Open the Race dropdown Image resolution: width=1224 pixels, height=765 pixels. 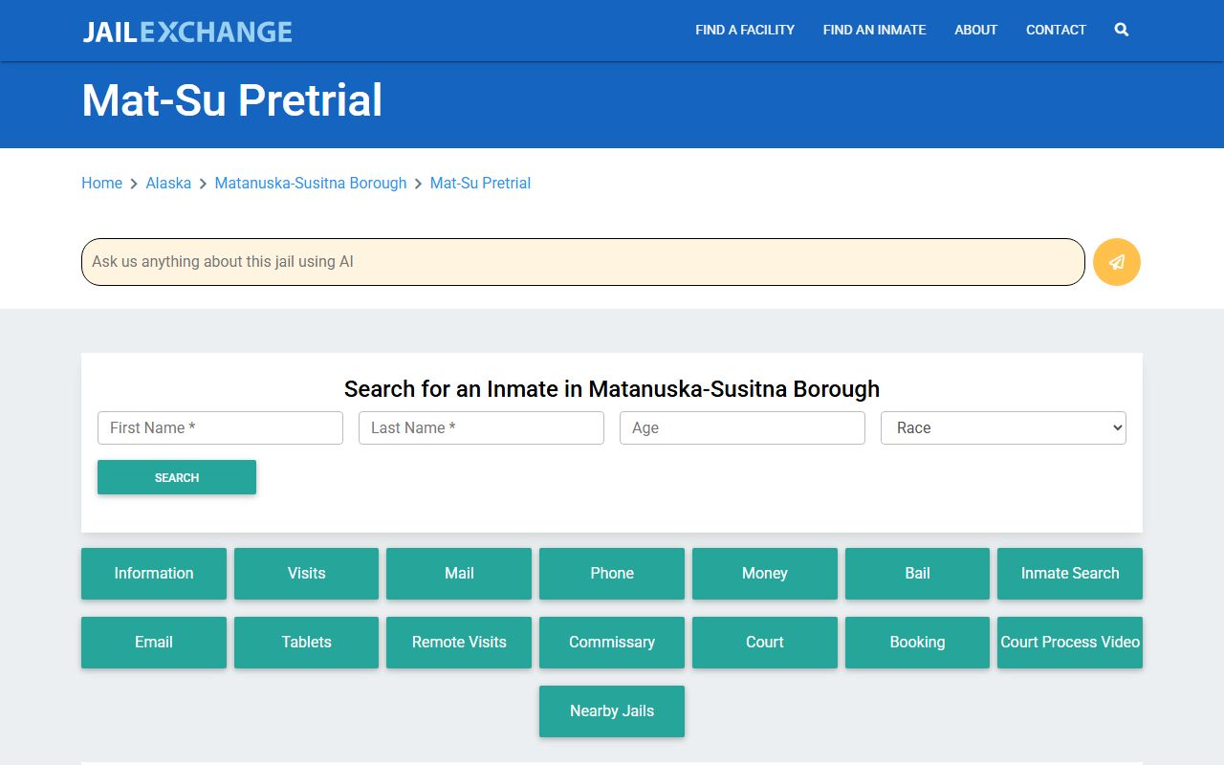pos(1003,427)
